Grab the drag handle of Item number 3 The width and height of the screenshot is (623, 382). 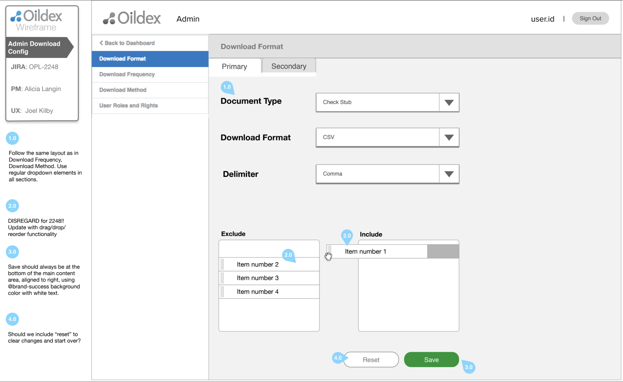(x=222, y=278)
